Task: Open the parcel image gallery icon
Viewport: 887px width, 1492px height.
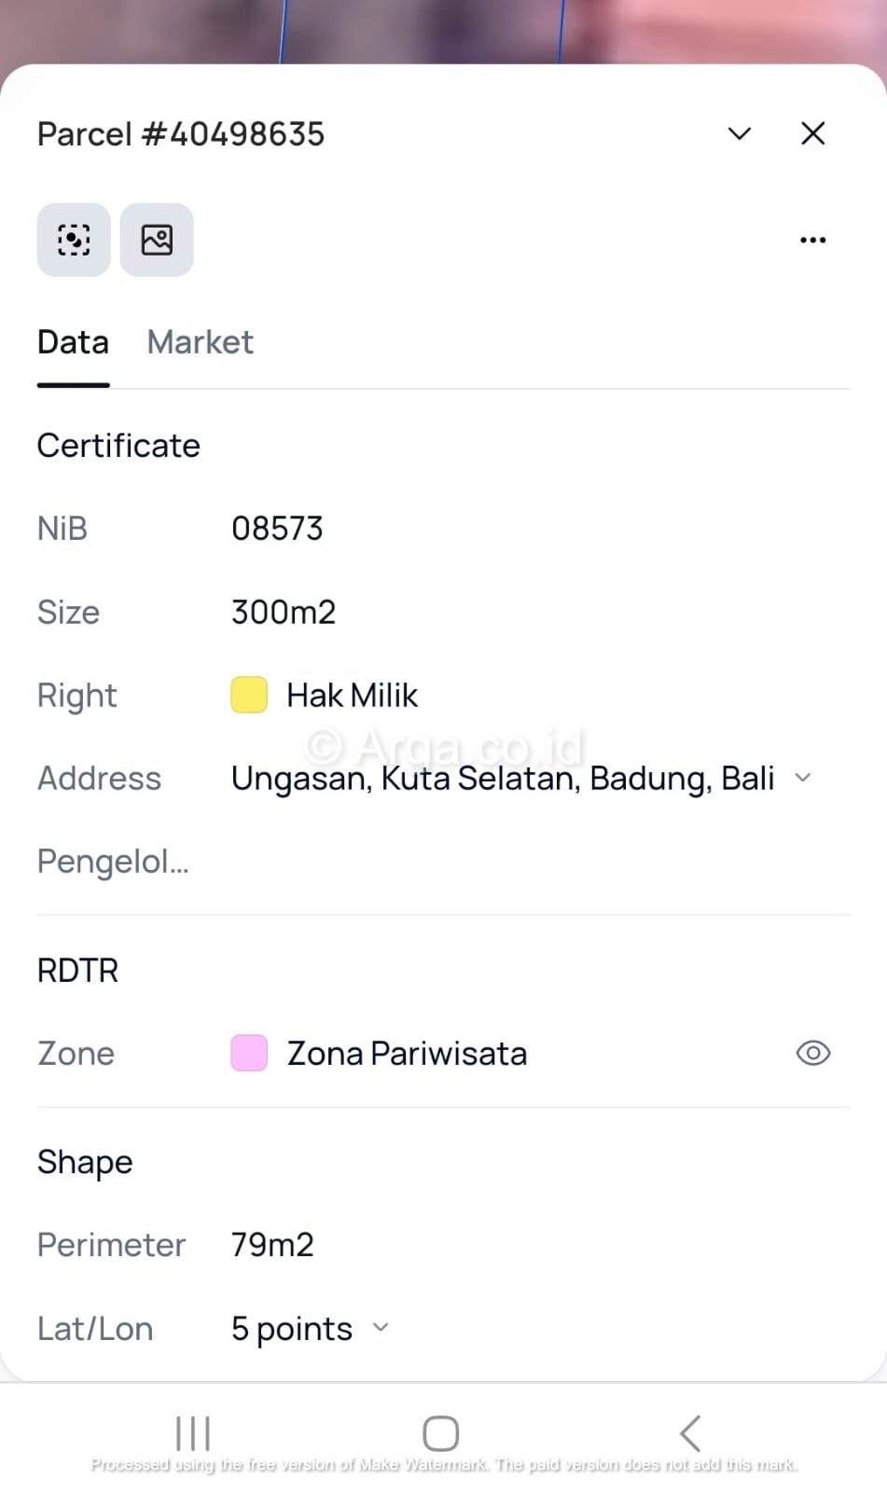Action: point(157,240)
